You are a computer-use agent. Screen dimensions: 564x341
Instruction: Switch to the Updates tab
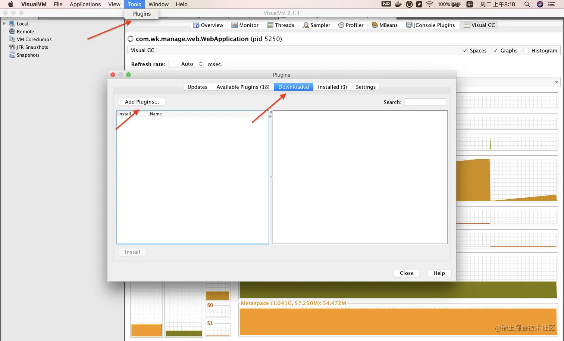(x=197, y=87)
